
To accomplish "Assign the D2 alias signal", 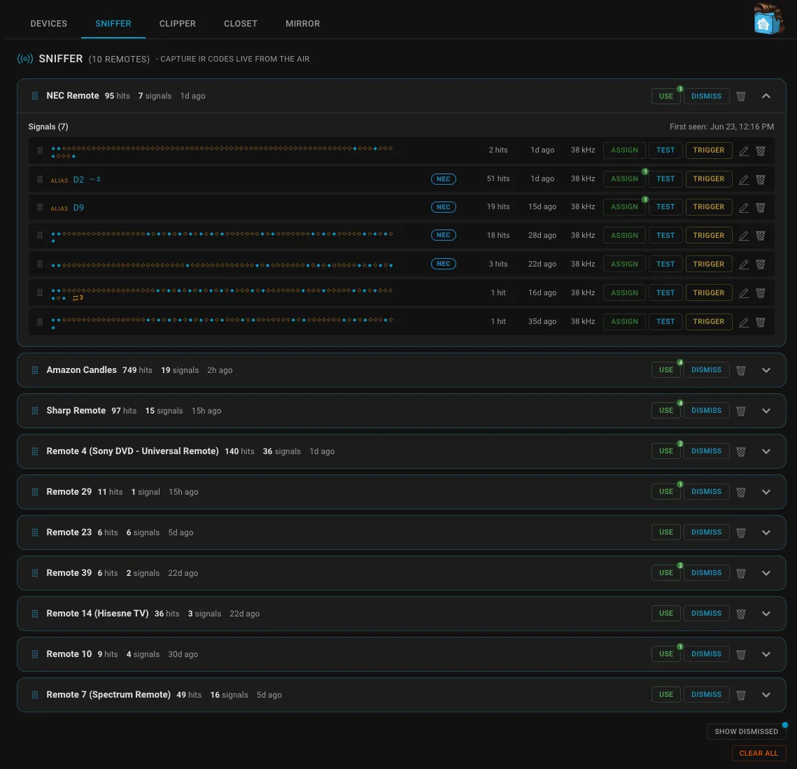I will point(624,179).
